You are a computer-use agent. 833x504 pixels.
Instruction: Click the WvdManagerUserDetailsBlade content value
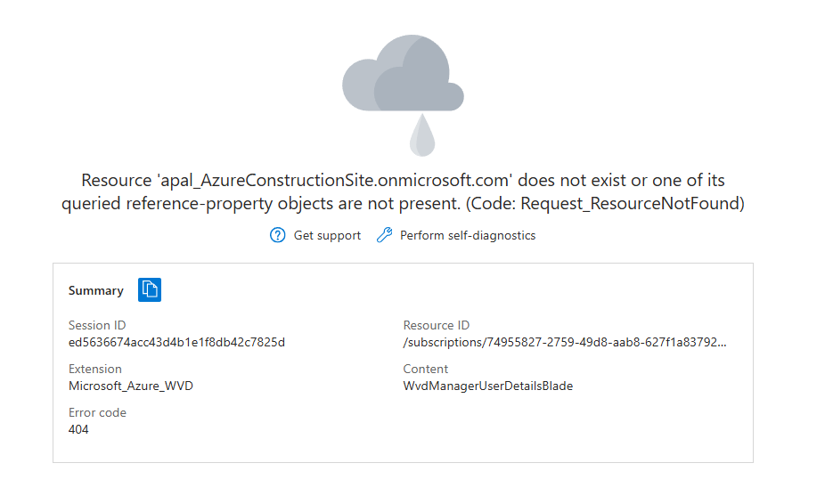[x=488, y=386]
